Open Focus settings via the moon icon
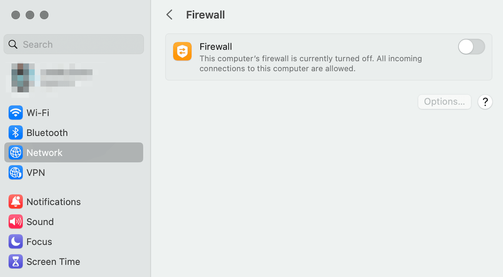 point(15,241)
